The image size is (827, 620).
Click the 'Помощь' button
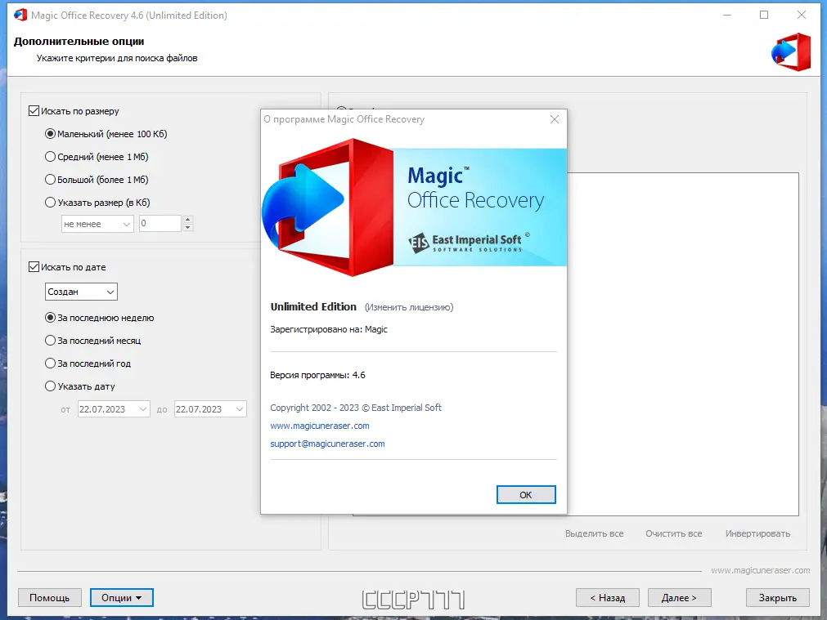pos(50,598)
